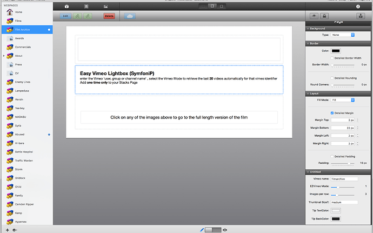Click the Commercials page stacks icon
Viewport: 373px width, 233px height.
point(10,47)
